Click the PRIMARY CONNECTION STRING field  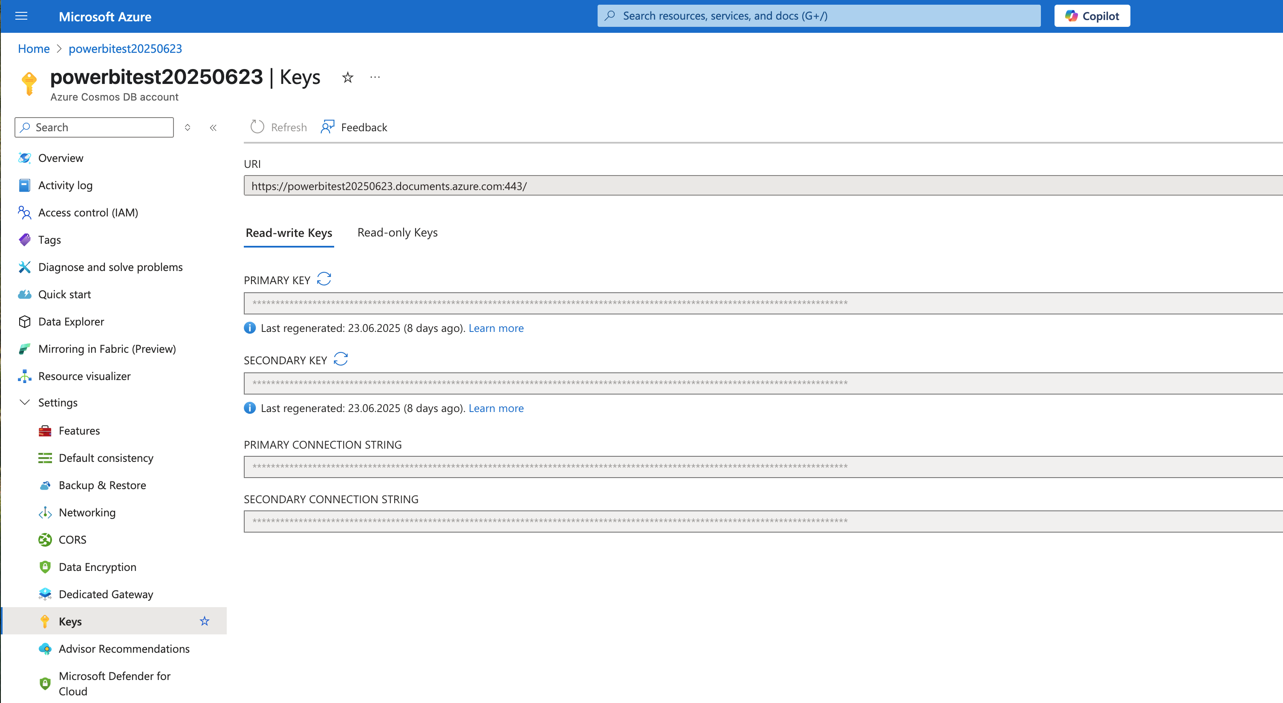(x=763, y=467)
